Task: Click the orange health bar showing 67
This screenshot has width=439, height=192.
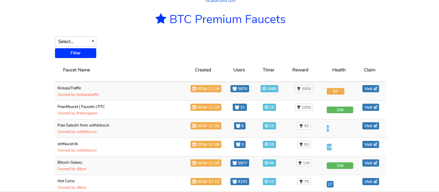Action: 336,91
